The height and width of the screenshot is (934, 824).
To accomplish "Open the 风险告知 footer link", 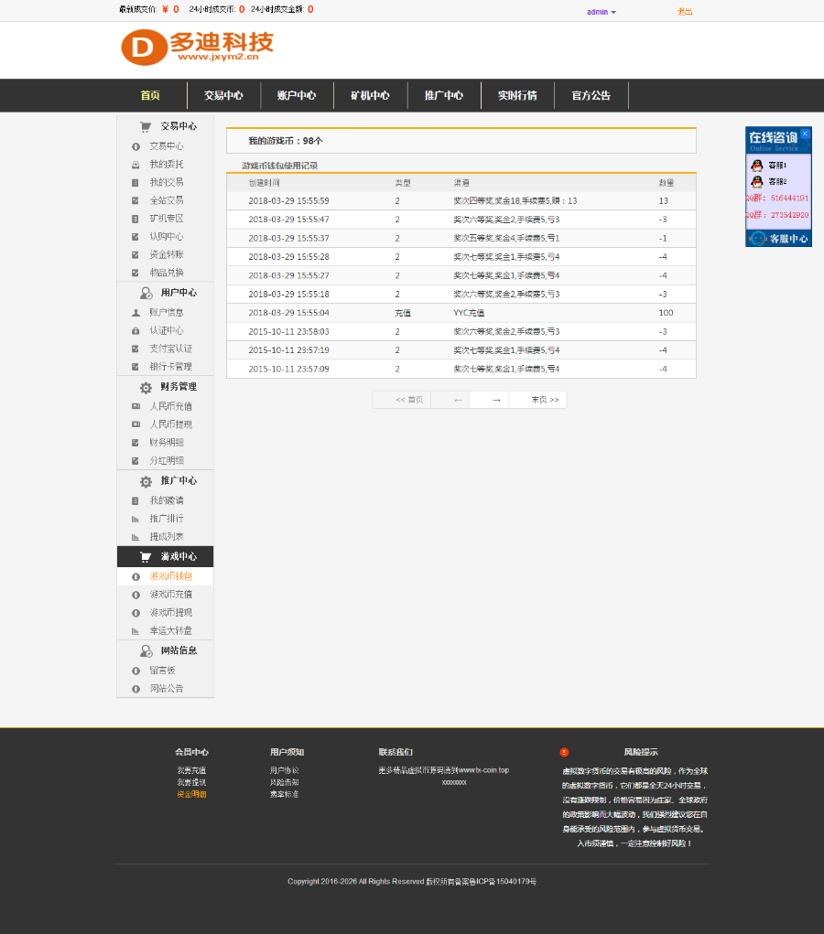I will (285, 782).
